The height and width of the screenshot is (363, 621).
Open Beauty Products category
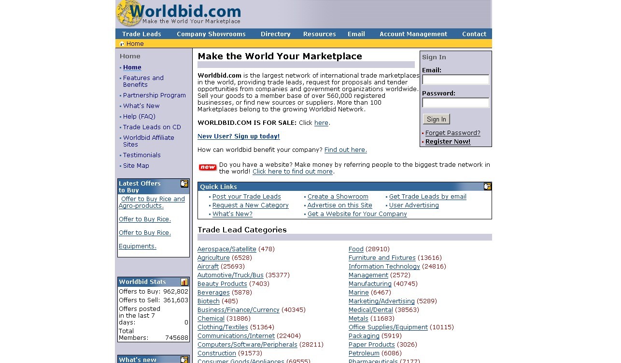click(222, 284)
